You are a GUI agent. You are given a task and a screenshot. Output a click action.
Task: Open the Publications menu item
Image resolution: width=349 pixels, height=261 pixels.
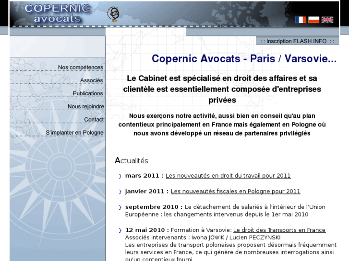[88, 93]
